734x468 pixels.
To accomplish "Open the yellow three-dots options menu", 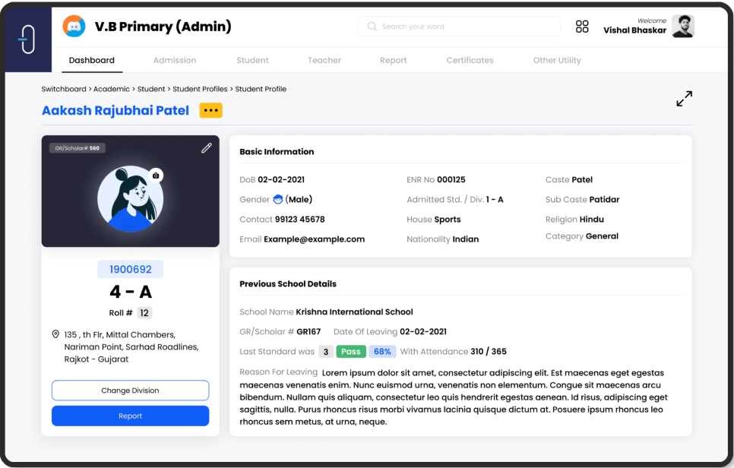I will tap(210, 111).
